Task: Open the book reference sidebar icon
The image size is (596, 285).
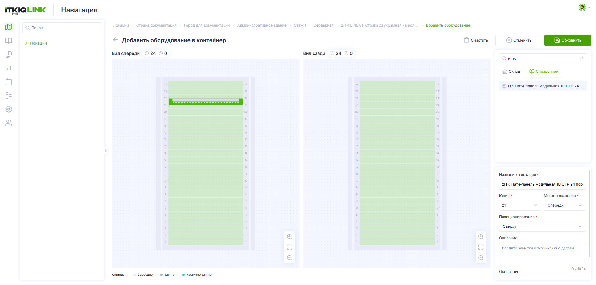Action: (x=9, y=41)
